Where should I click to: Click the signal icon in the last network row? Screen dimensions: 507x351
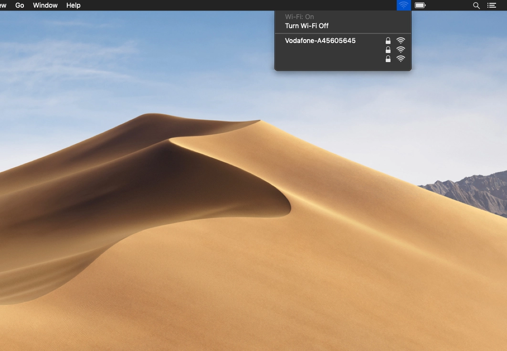tap(401, 59)
